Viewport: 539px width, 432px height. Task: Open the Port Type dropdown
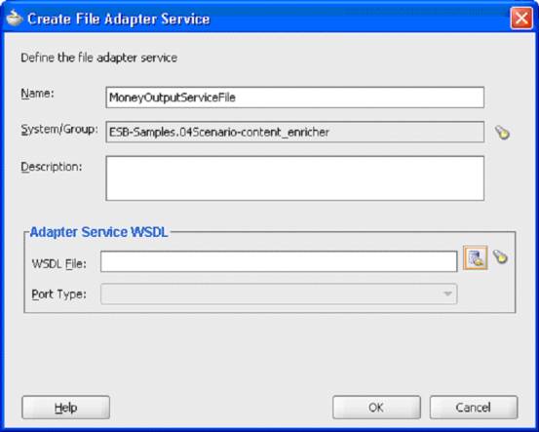point(279,294)
